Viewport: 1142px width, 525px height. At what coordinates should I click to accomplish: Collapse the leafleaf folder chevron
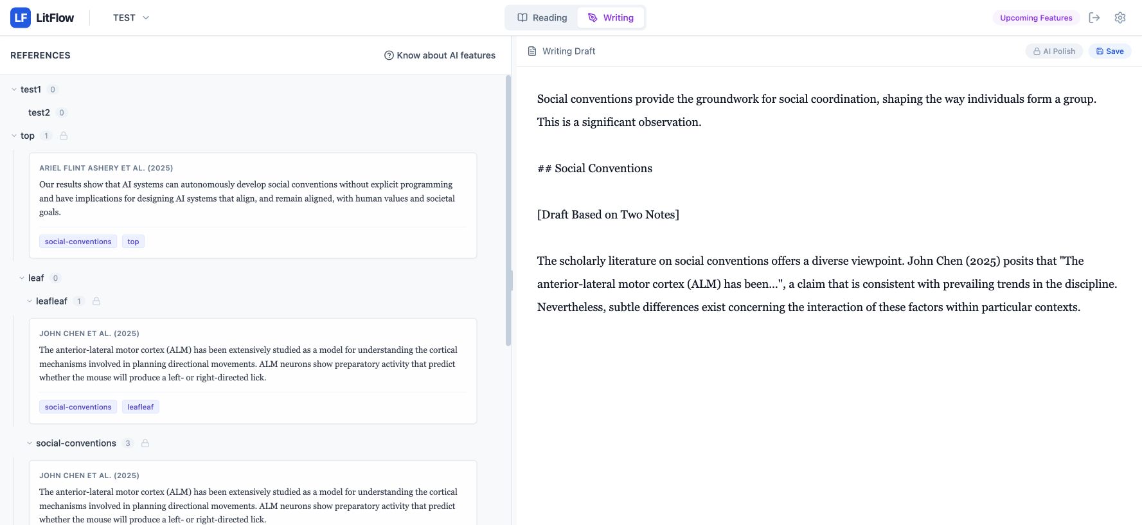(x=30, y=301)
